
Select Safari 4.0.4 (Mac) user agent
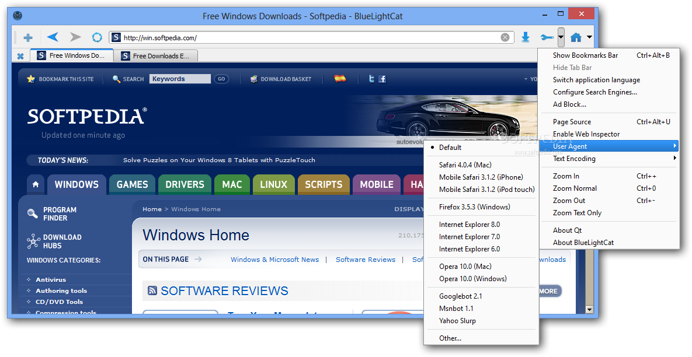(x=482, y=165)
